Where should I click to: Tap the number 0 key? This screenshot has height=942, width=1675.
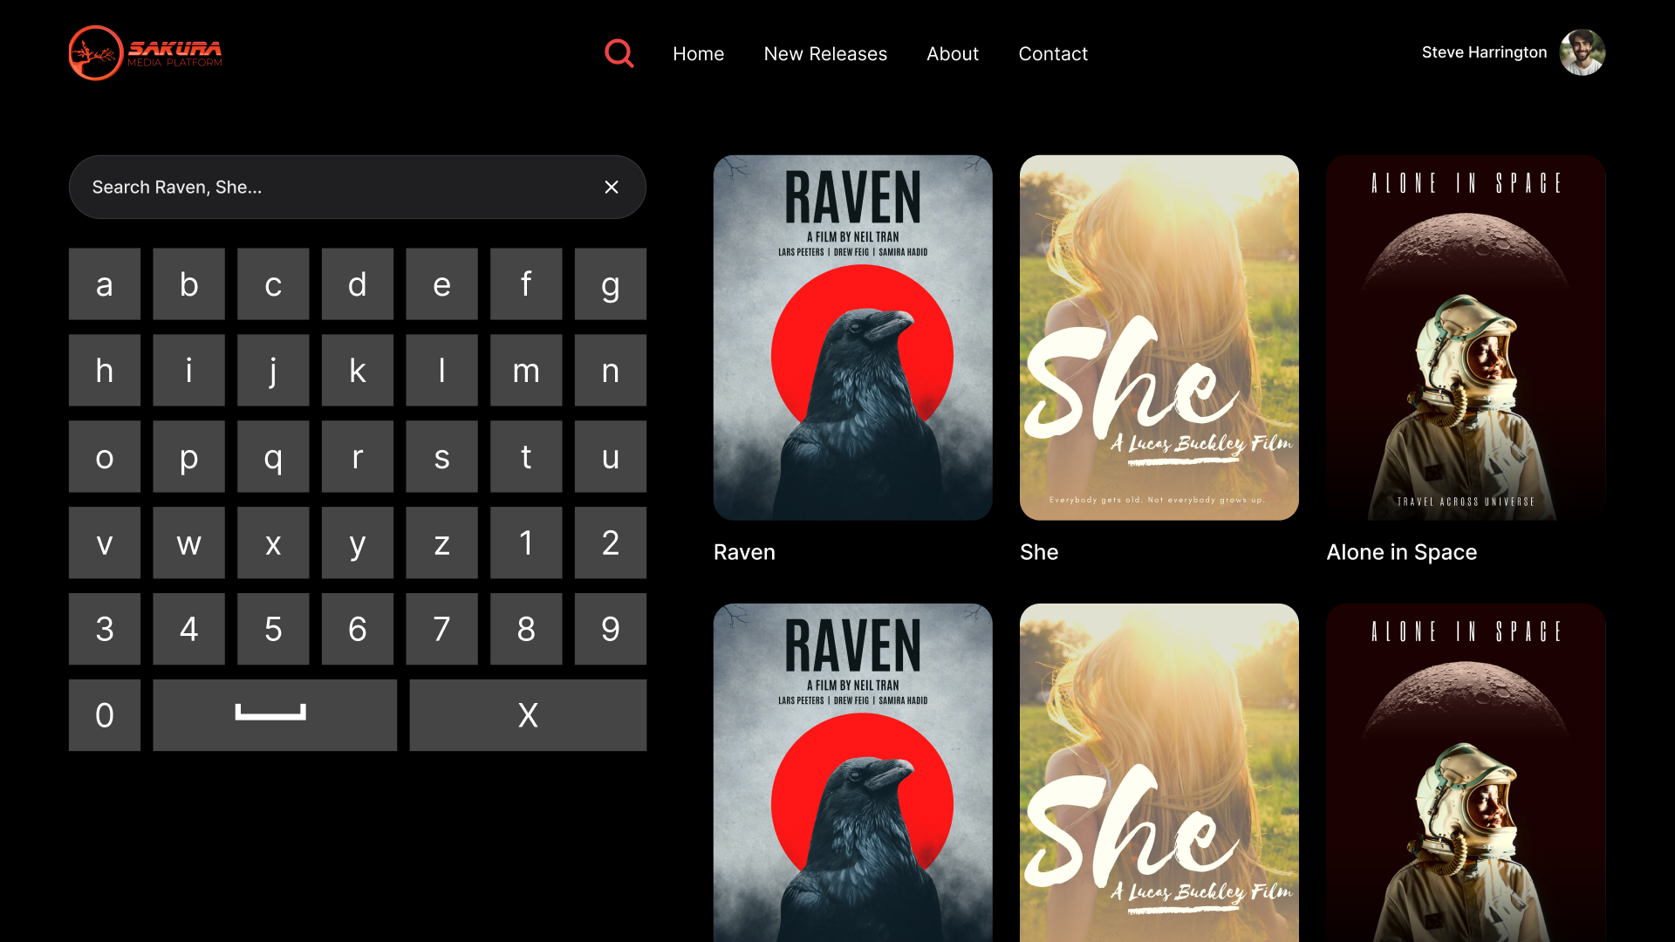pyautogui.click(x=105, y=715)
